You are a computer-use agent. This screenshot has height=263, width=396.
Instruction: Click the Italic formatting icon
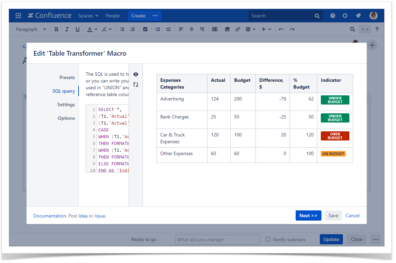click(67, 30)
